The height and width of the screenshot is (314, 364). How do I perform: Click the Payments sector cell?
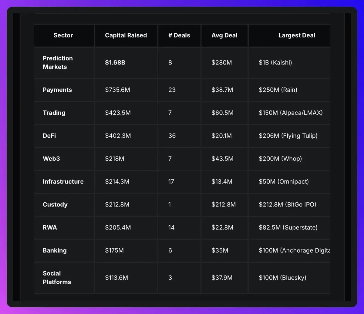[x=57, y=90]
